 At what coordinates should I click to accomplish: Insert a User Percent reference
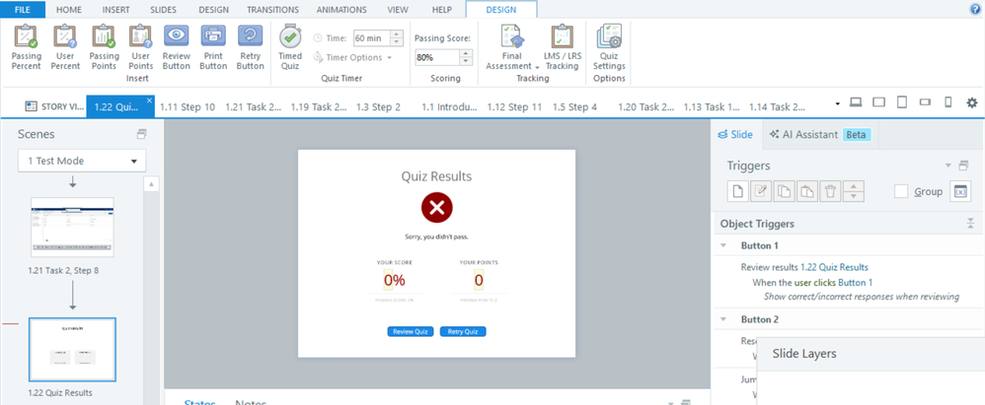click(64, 47)
